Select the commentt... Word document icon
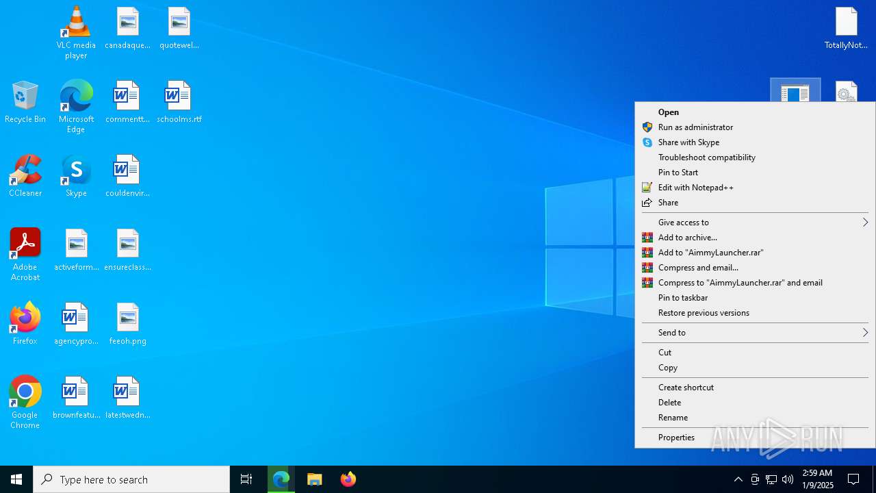 click(x=127, y=103)
